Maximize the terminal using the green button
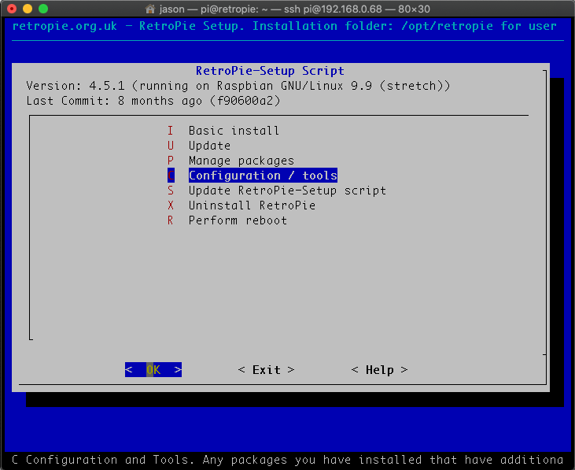The width and height of the screenshot is (575, 470). coord(42,8)
